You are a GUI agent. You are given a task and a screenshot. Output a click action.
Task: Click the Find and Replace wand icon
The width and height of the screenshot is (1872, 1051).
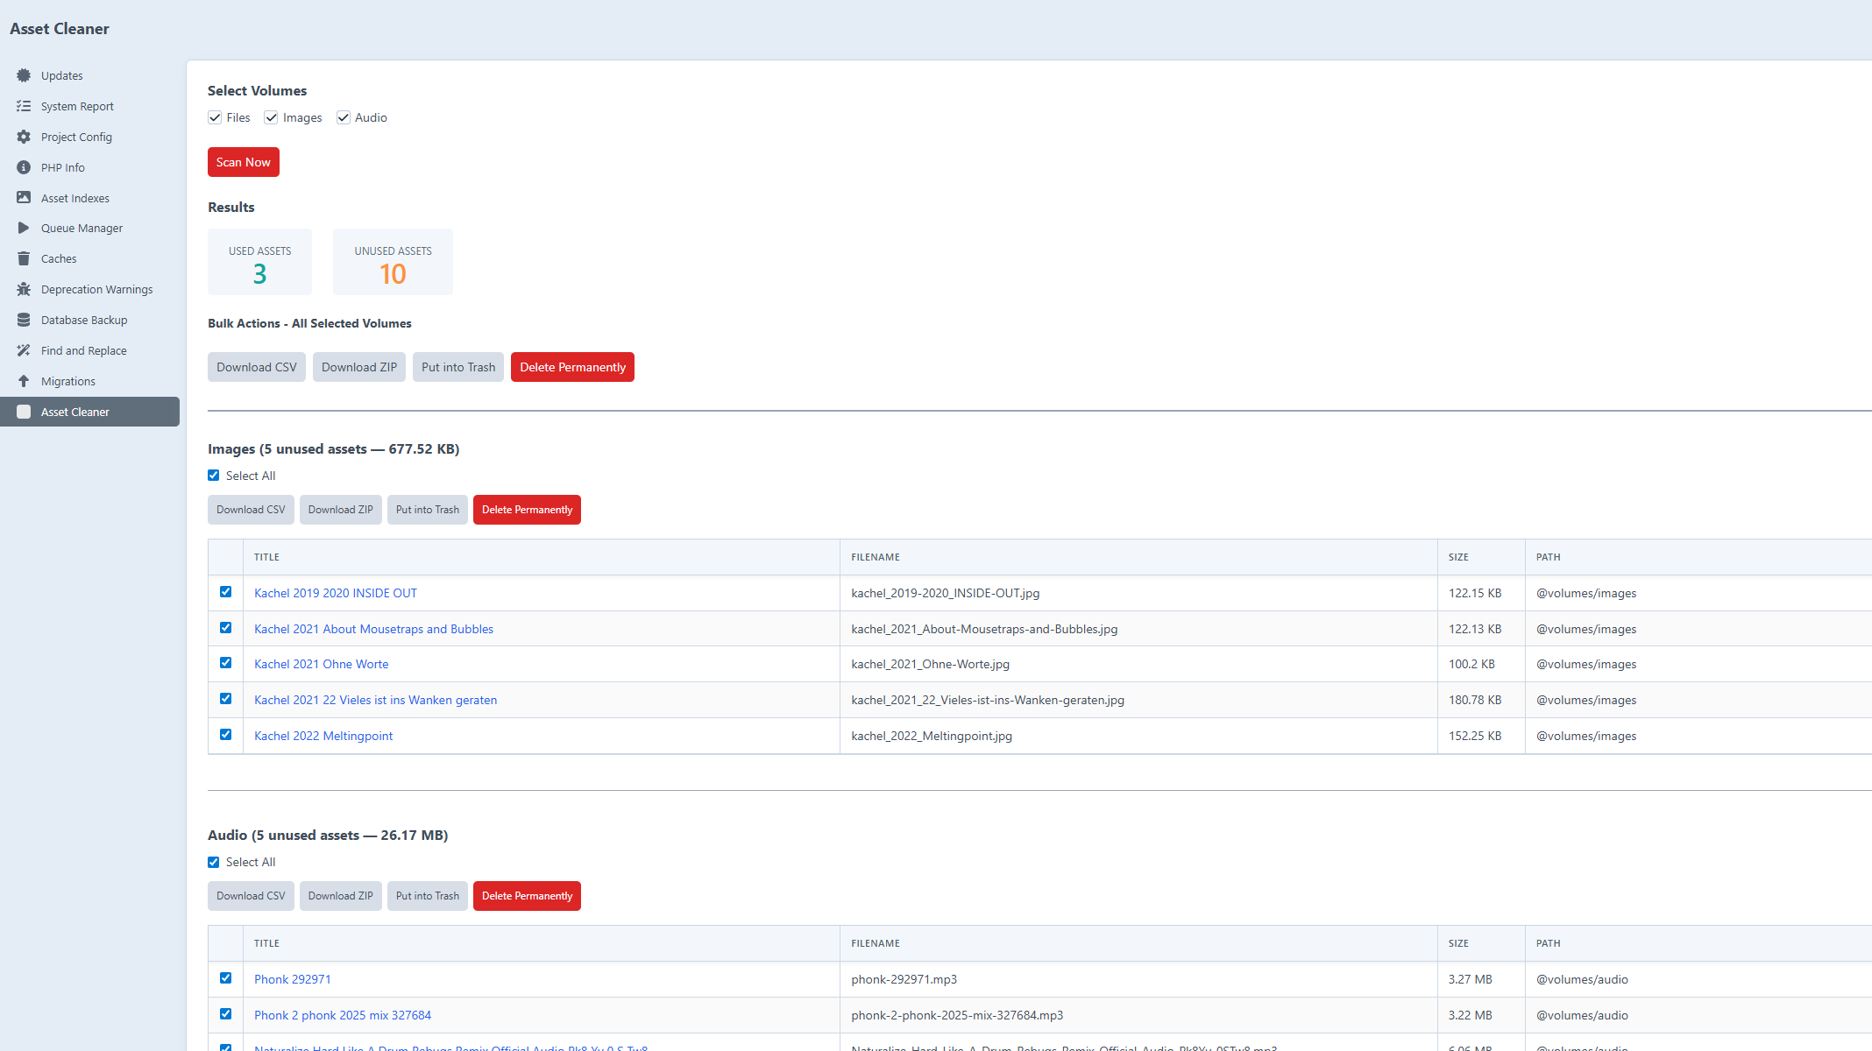24,350
